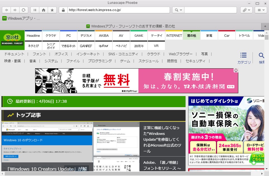
Task: Open the プログラミング category link
Action: click(100, 61)
